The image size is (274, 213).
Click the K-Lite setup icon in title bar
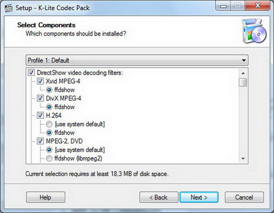[7, 7]
